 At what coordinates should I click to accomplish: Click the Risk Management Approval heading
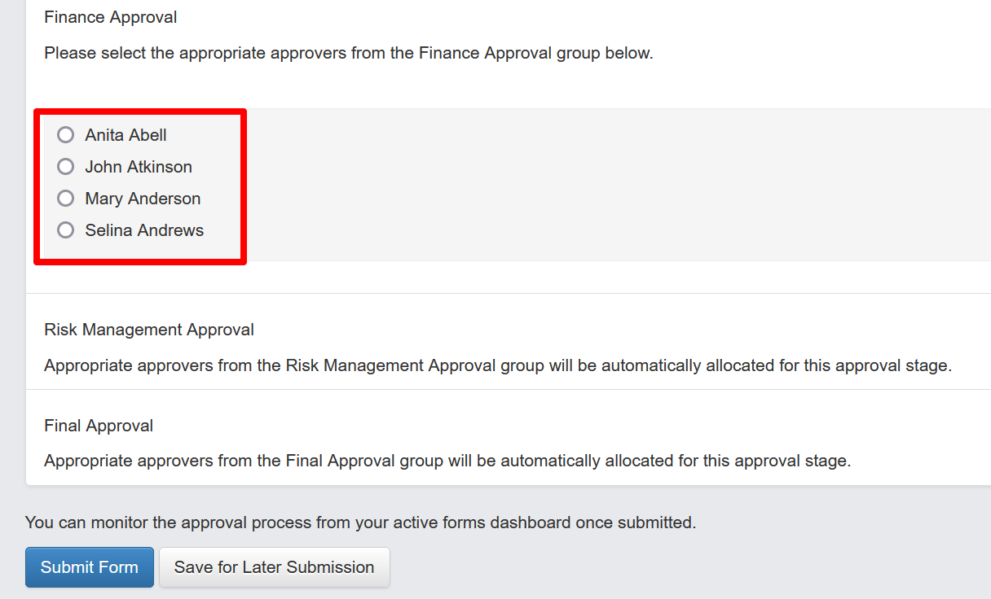(x=149, y=330)
